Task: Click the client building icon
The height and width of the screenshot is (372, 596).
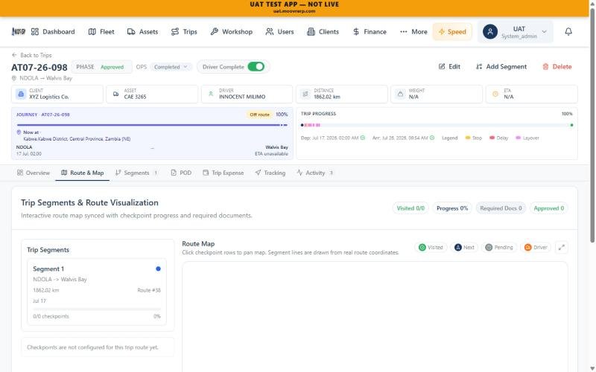Action: click(21, 94)
